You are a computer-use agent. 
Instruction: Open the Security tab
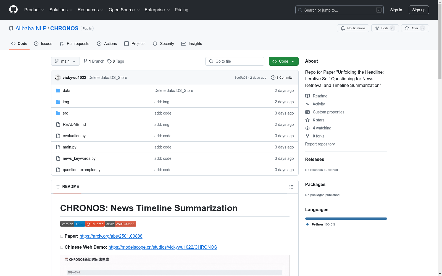pyautogui.click(x=164, y=44)
